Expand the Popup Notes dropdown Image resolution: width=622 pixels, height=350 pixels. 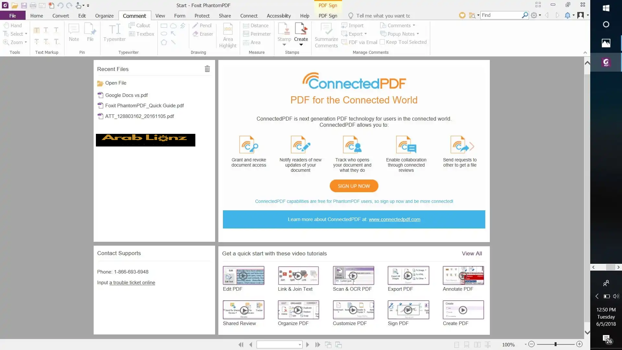coord(418,34)
